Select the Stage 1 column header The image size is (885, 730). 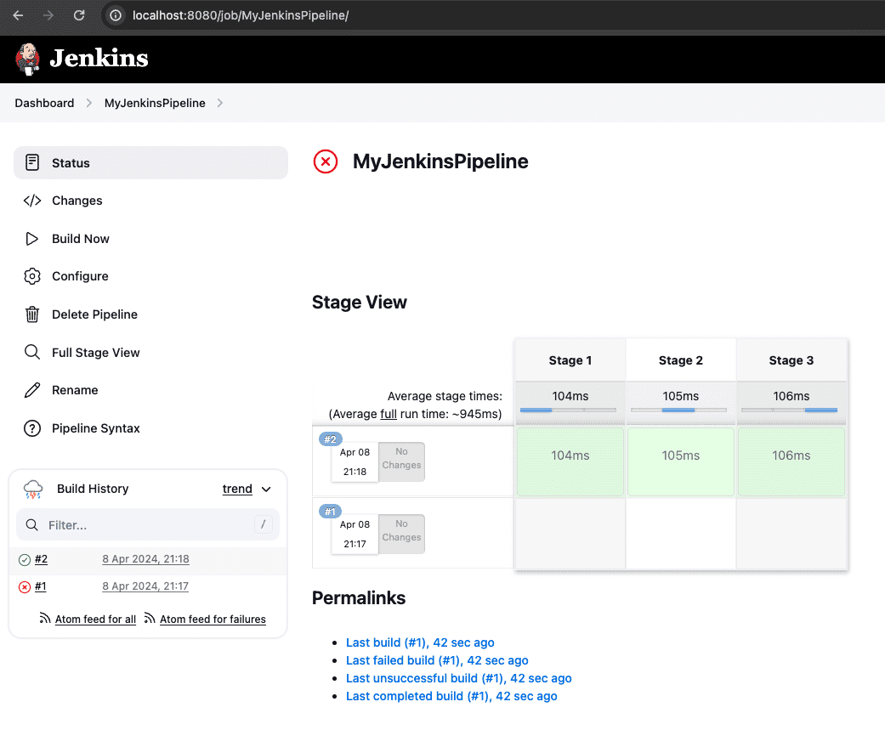pyautogui.click(x=570, y=359)
